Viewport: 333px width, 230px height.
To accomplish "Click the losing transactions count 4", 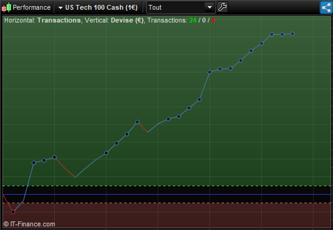I will tap(213, 20).
